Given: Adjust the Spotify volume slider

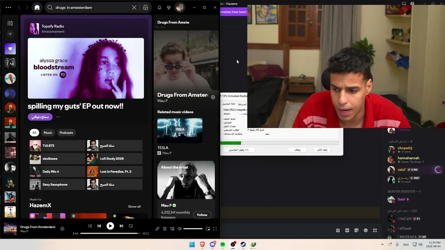Looking at the screenshot, I should (x=193, y=229).
